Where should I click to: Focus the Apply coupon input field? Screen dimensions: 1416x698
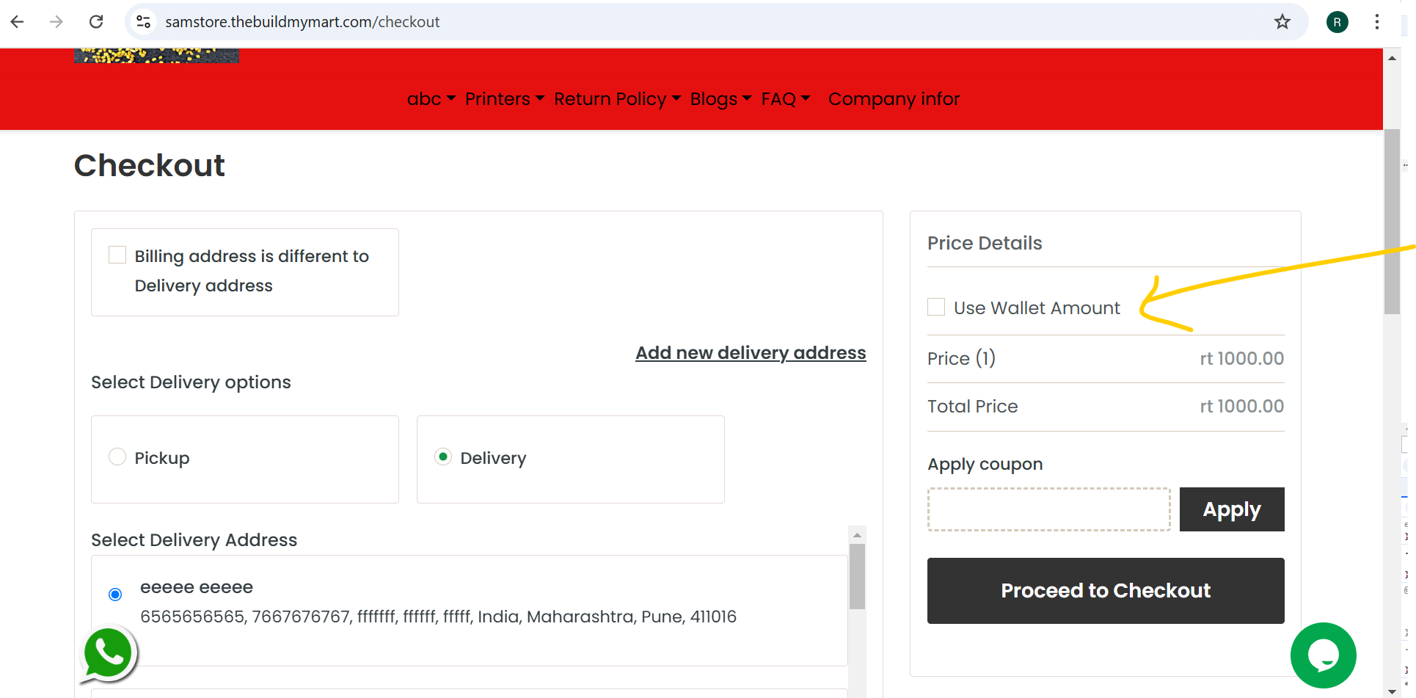pyautogui.click(x=1049, y=509)
